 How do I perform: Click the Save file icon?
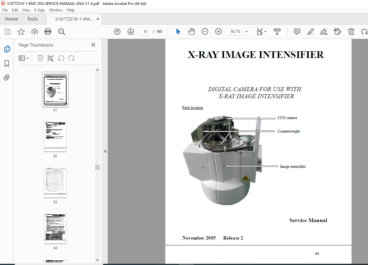coord(8,32)
